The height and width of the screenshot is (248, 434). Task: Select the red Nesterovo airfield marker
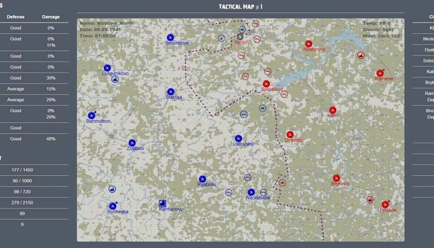pyautogui.click(x=308, y=44)
